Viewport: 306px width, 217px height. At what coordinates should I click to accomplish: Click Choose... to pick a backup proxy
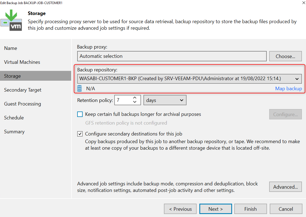click(285, 56)
